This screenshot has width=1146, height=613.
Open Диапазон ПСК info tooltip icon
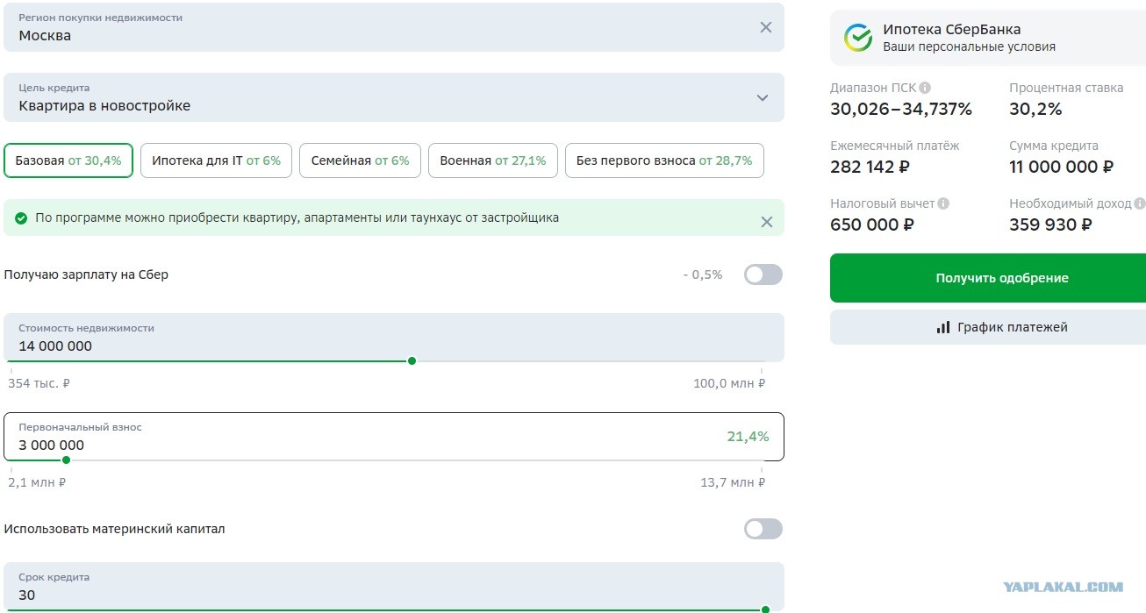click(x=925, y=88)
